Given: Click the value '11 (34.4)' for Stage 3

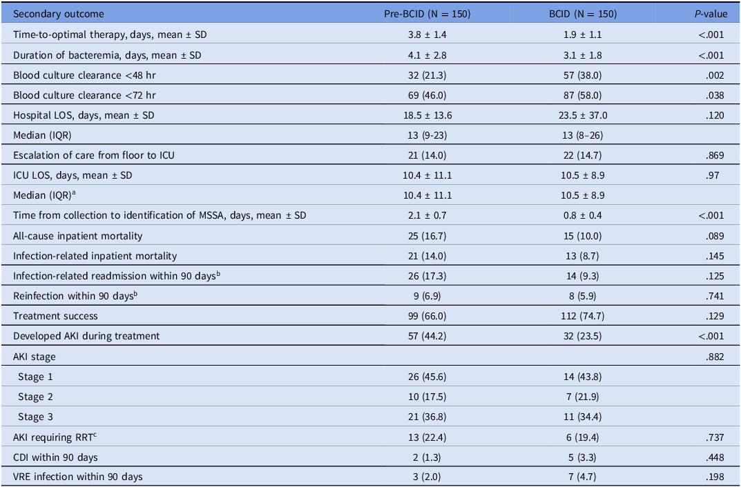Looking at the screenshot, I should click(x=583, y=417).
